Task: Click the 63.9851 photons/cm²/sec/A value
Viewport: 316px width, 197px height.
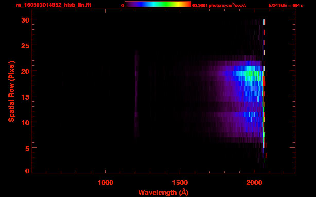Action: click(219, 5)
